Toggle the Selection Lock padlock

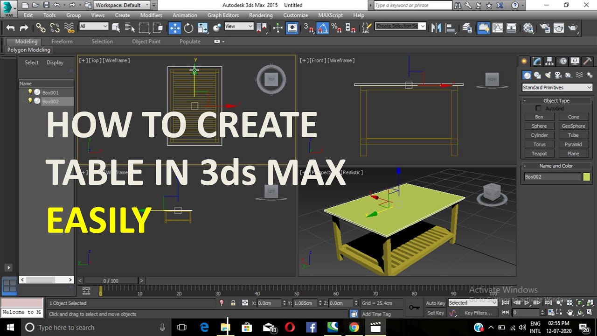tap(233, 303)
